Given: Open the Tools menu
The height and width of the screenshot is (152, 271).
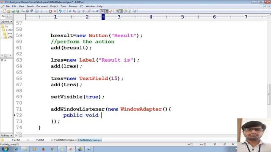Looking at the screenshot, I should [x=63, y=6].
